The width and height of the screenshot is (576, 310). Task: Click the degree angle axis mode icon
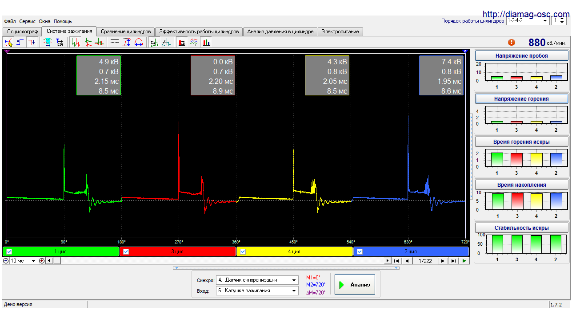click(166, 43)
